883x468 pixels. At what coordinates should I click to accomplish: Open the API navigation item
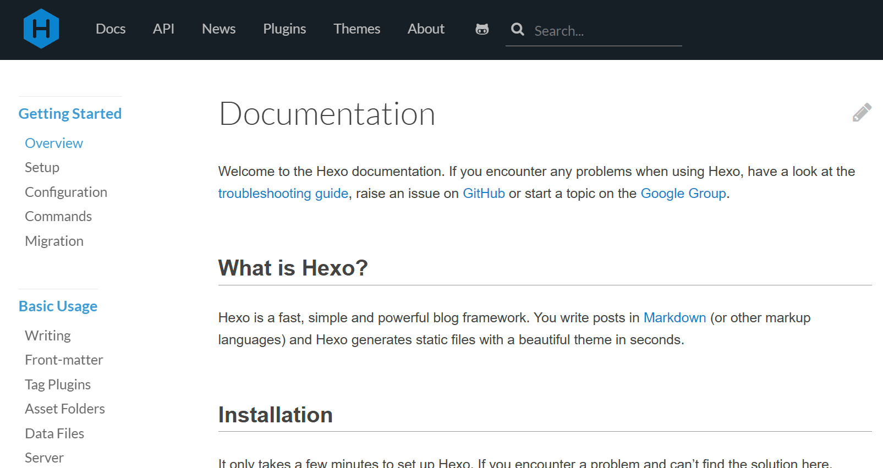pyautogui.click(x=163, y=29)
